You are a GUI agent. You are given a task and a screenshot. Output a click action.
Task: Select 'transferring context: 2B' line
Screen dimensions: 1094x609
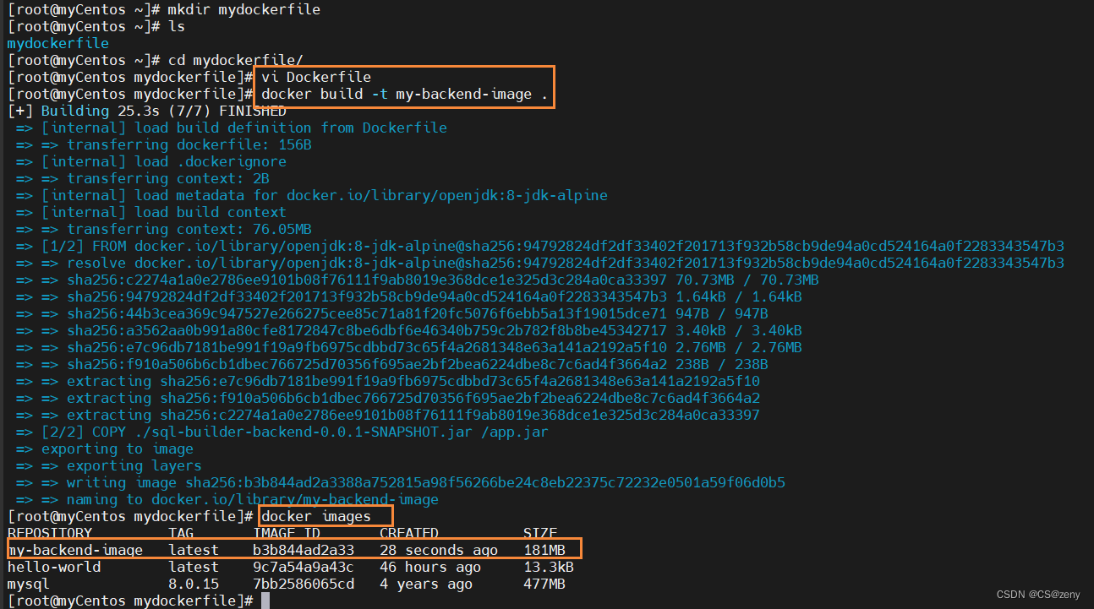142,178
